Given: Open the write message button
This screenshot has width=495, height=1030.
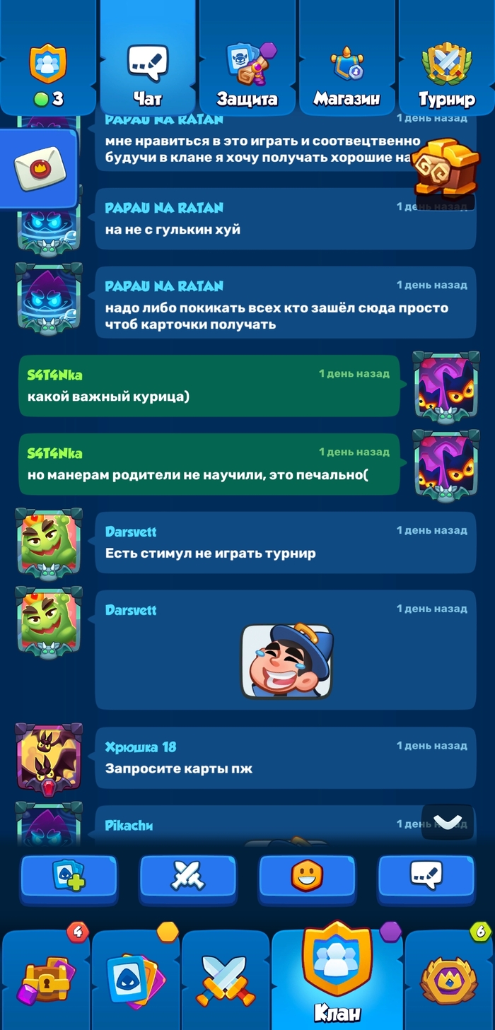Looking at the screenshot, I should (x=426, y=876).
